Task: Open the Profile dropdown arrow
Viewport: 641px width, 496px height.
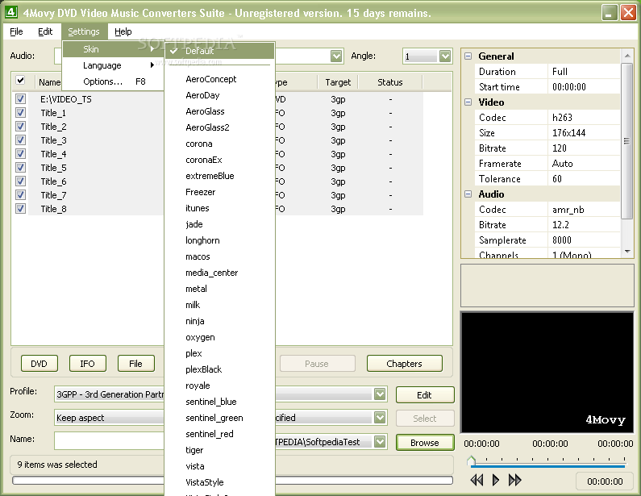Action: point(380,394)
